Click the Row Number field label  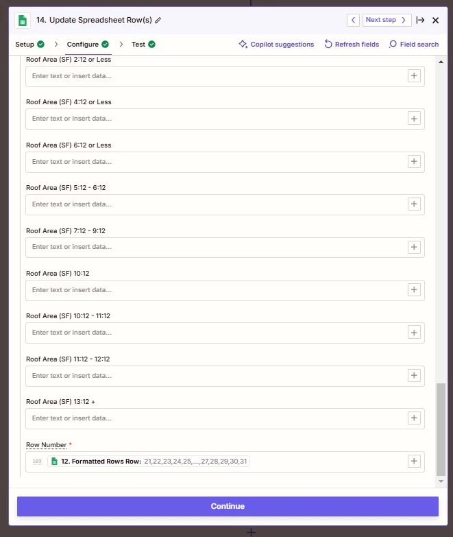(x=46, y=445)
